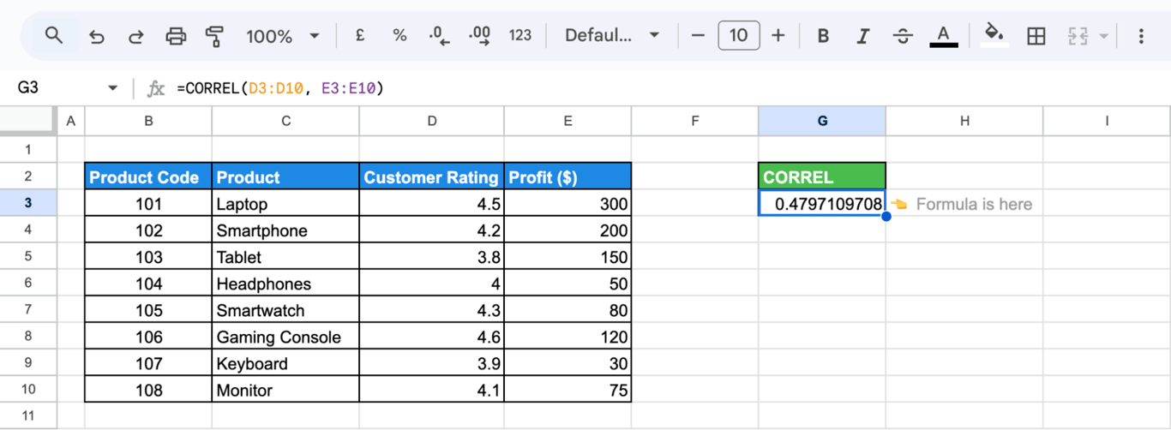1171x430 pixels.
Task: Format as currency with pound icon
Action: 360,36
